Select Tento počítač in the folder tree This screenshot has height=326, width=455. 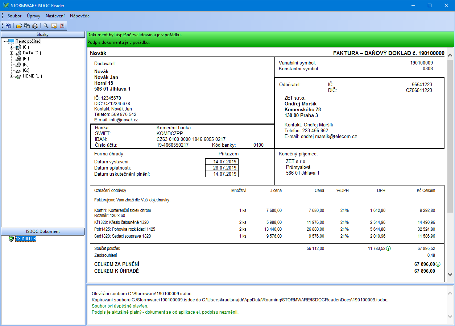coord(28,41)
